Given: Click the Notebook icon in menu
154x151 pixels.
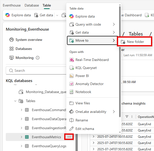Looking at the screenshot, I should pos(71,92).
